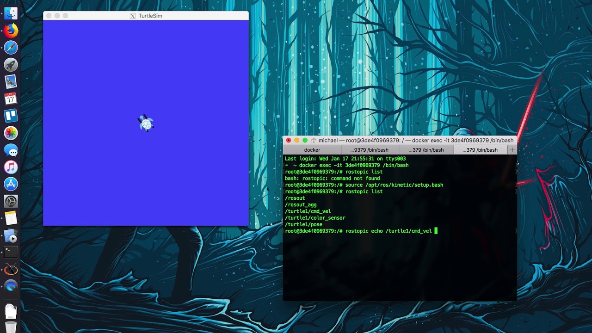This screenshot has width=592, height=333.
Task: Click the /rosout_agg topic line
Action: point(301,205)
